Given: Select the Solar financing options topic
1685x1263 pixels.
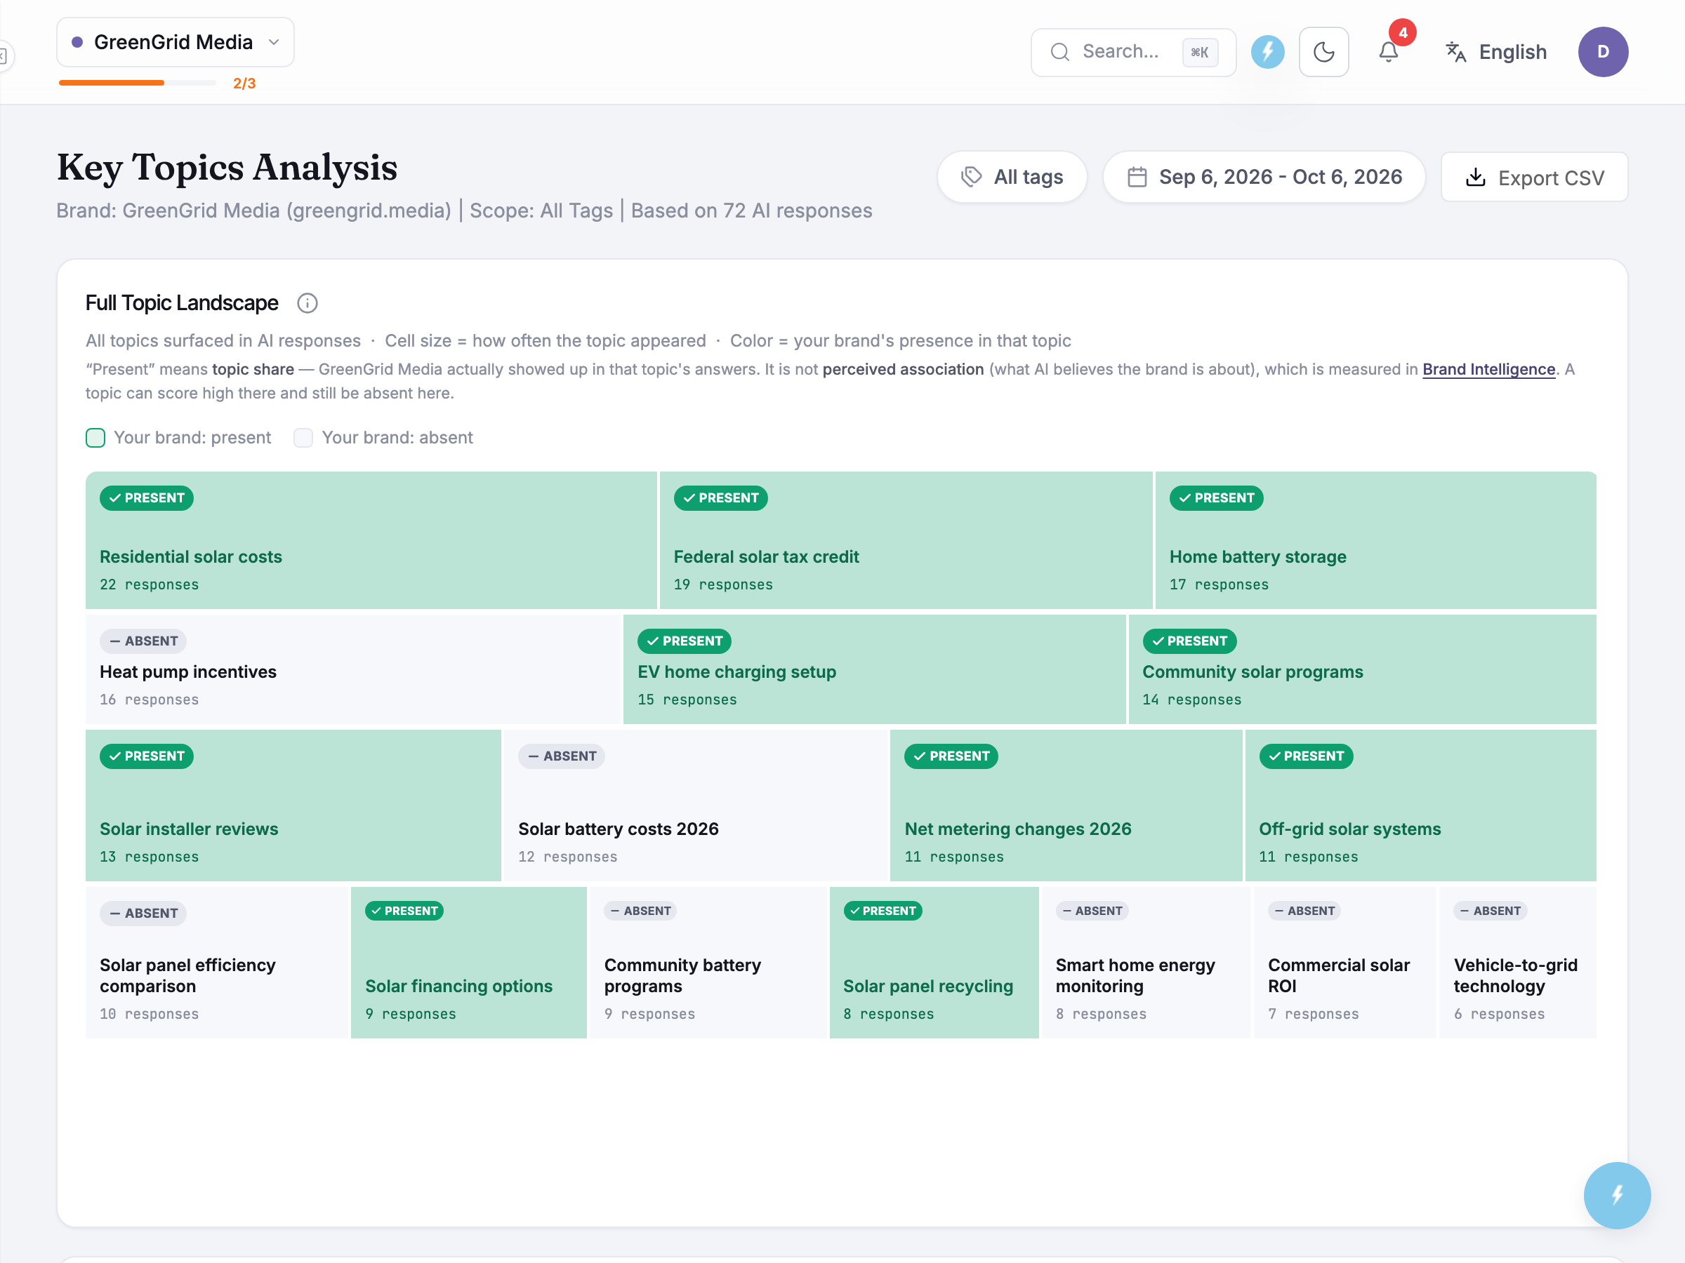Looking at the screenshot, I should [x=468, y=962].
